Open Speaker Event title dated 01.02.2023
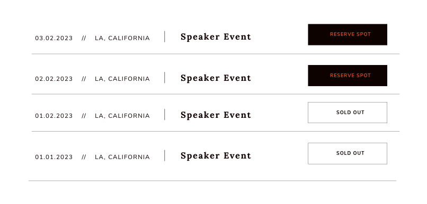Screen dimensions: 427x204 [x=216, y=115]
